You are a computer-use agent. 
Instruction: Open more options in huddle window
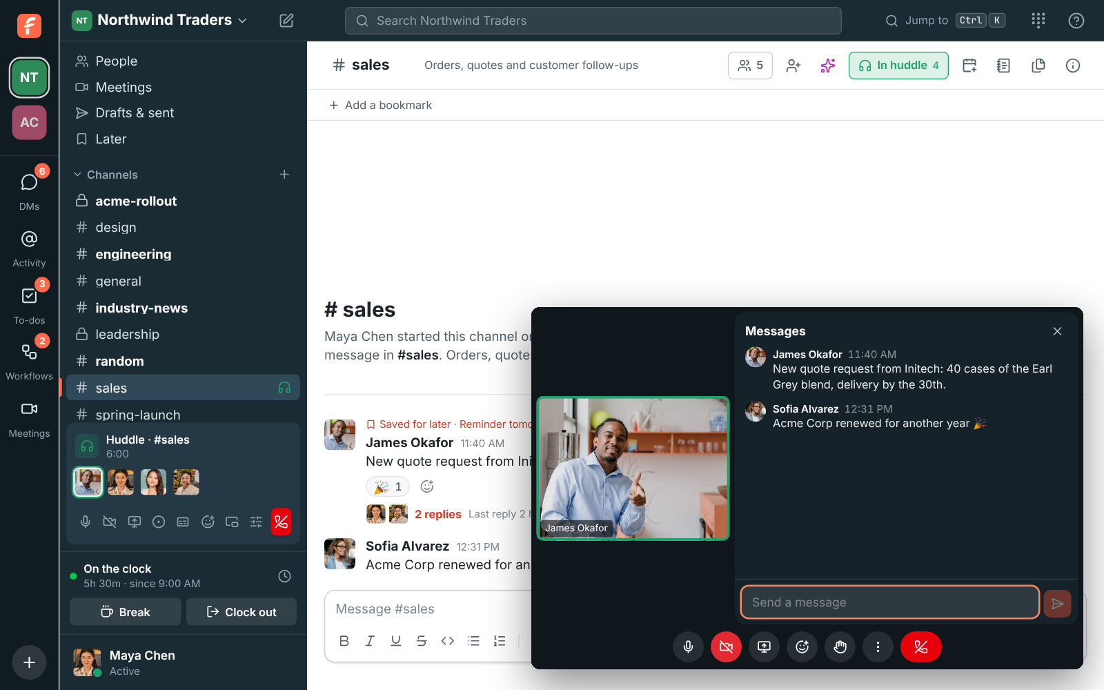click(x=878, y=647)
